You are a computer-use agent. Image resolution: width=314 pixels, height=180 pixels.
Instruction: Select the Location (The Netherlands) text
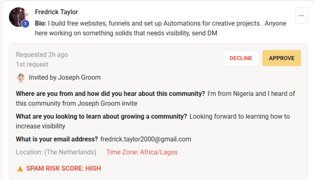(56, 152)
